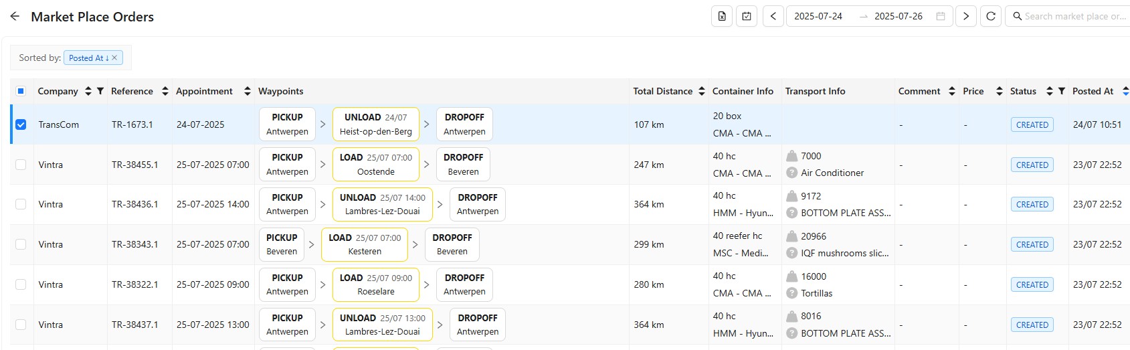The height and width of the screenshot is (350, 1130).
Task: Click the CREATED status tag for TR-38436.1
Action: [1032, 205]
